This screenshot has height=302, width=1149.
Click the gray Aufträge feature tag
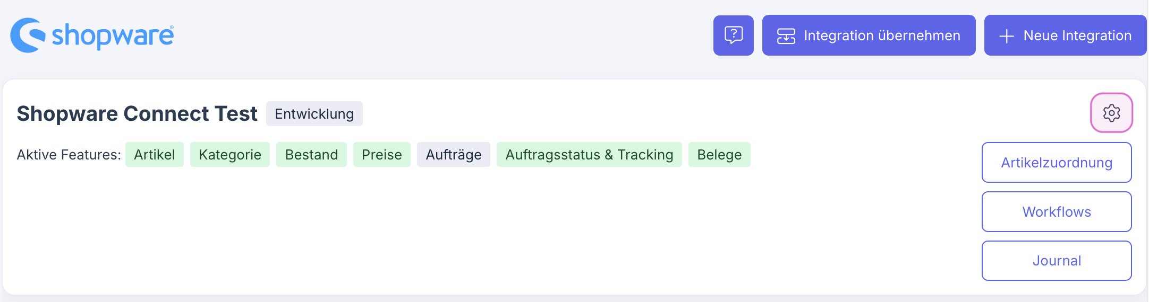pyautogui.click(x=453, y=155)
